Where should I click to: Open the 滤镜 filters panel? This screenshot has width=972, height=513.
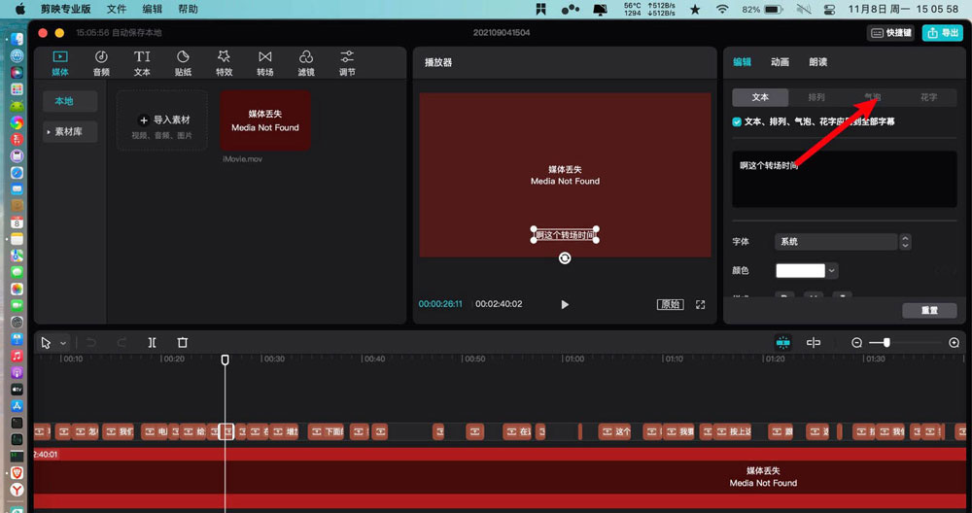pos(305,63)
